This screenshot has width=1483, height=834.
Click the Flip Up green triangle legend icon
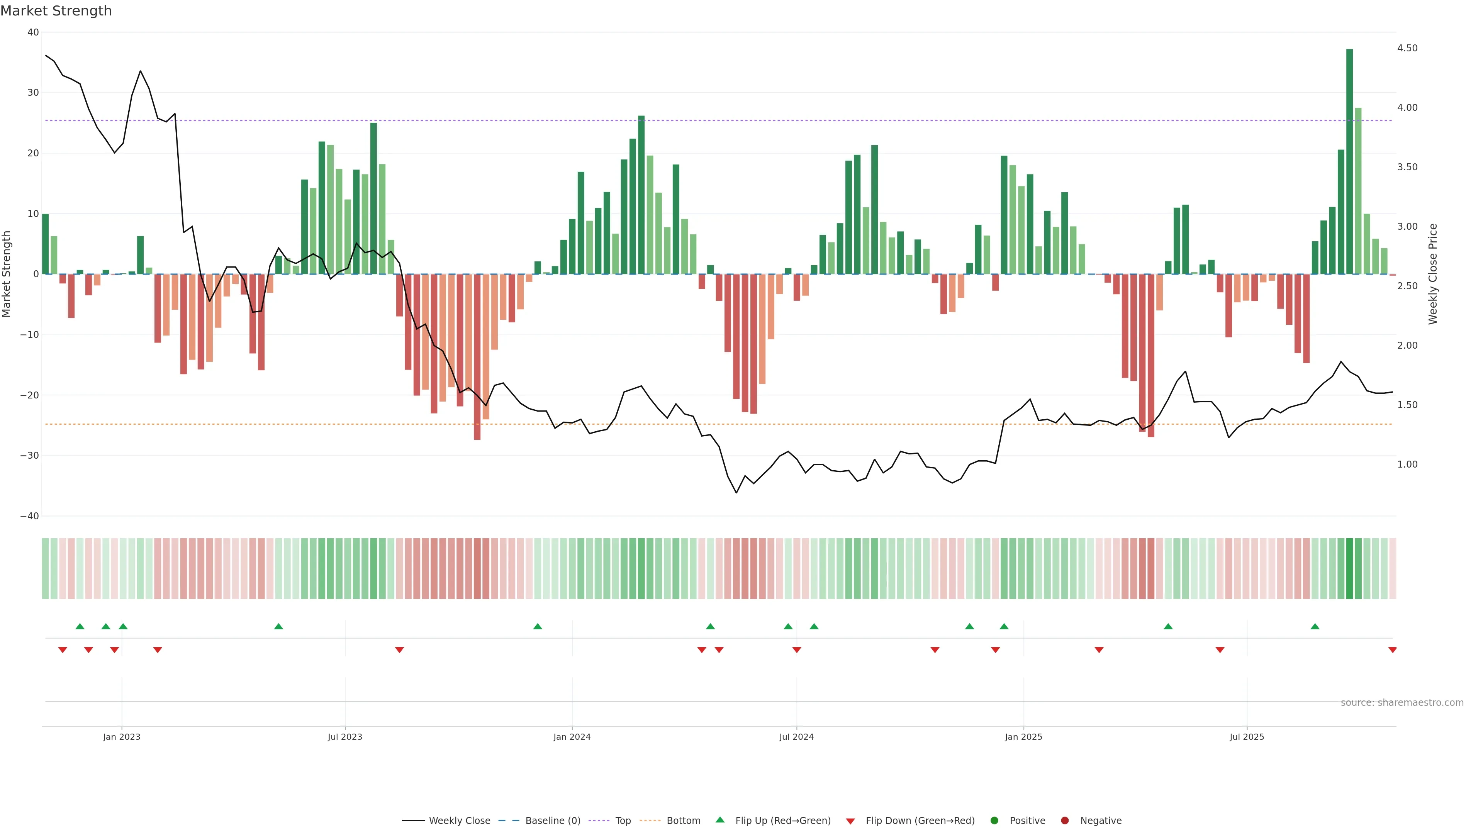click(x=719, y=820)
